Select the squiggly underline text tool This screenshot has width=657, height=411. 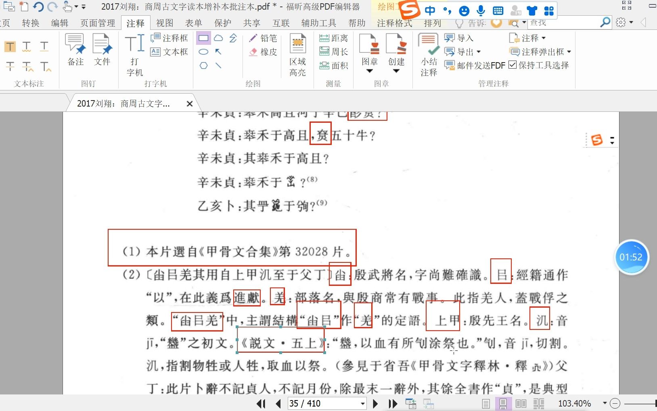pos(27,46)
